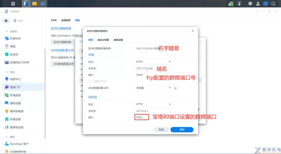This screenshot has width=281, height=154.
Task: Open the DSM main menu grid icon
Action: pos(13,4)
